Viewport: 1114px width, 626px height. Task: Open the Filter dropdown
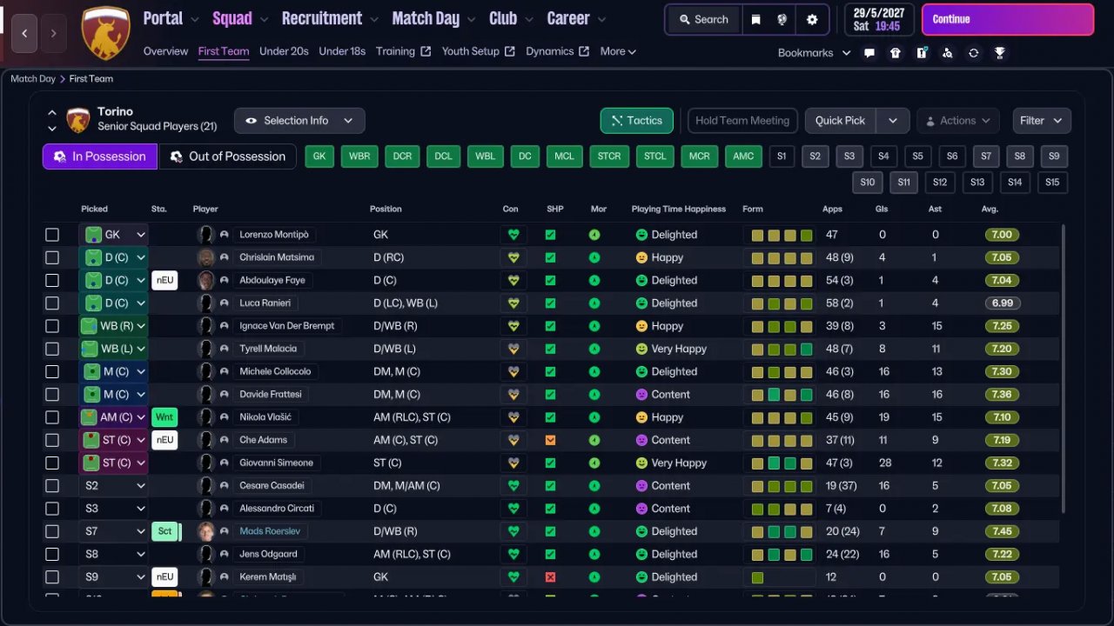coord(1041,121)
